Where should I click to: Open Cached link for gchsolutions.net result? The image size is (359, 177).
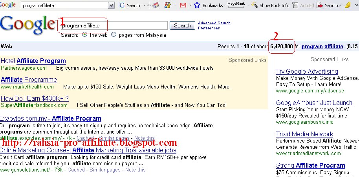click(x=76, y=170)
